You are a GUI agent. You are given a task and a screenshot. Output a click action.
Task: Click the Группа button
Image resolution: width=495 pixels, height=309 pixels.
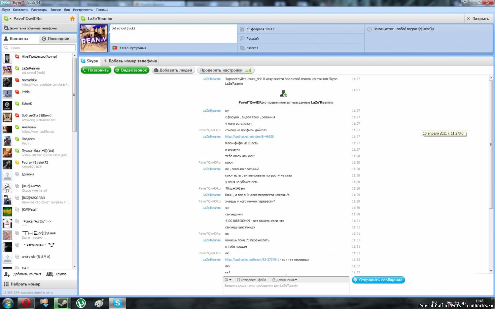point(56,274)
